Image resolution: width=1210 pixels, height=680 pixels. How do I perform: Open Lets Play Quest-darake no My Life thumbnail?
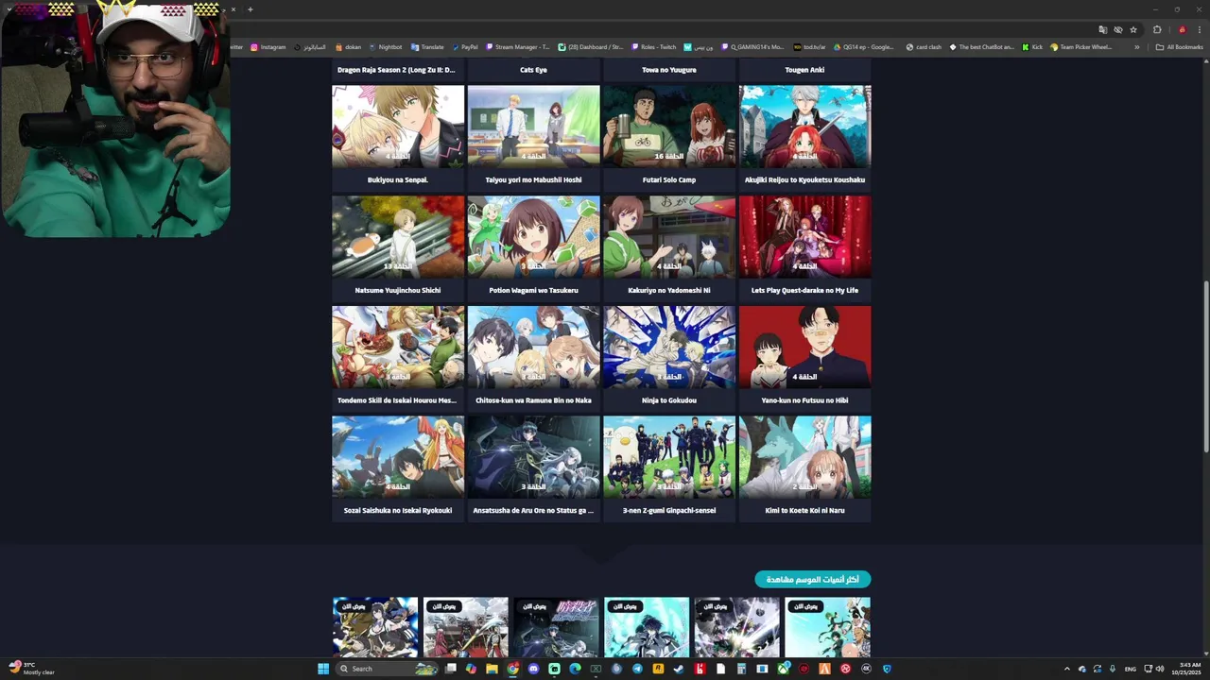pos(804,237)
